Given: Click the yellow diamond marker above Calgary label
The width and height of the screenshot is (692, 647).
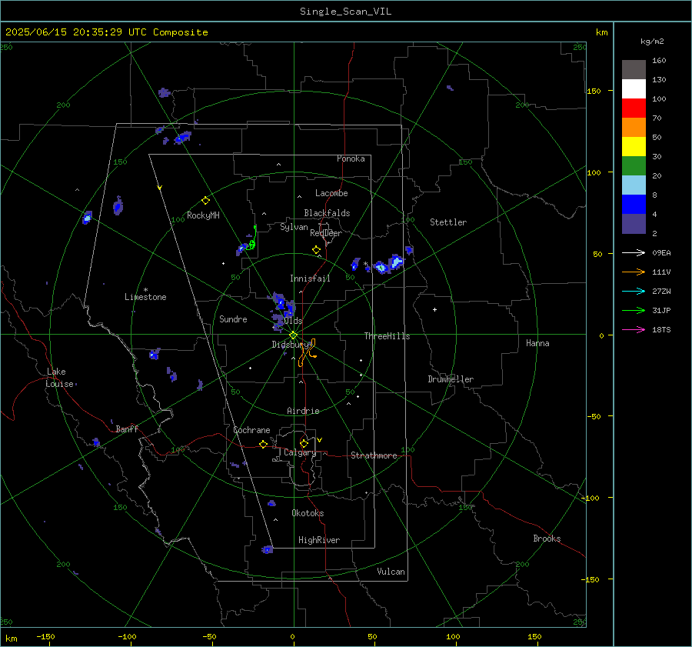Looking at the screenshot, I should [304, 443].
